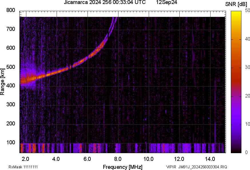
Task: Click the colorbar tick value 40
Action: tap(247, 39)
